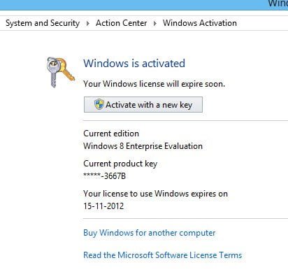Click Activate with a new key button
288x272 pixels.
143,105
